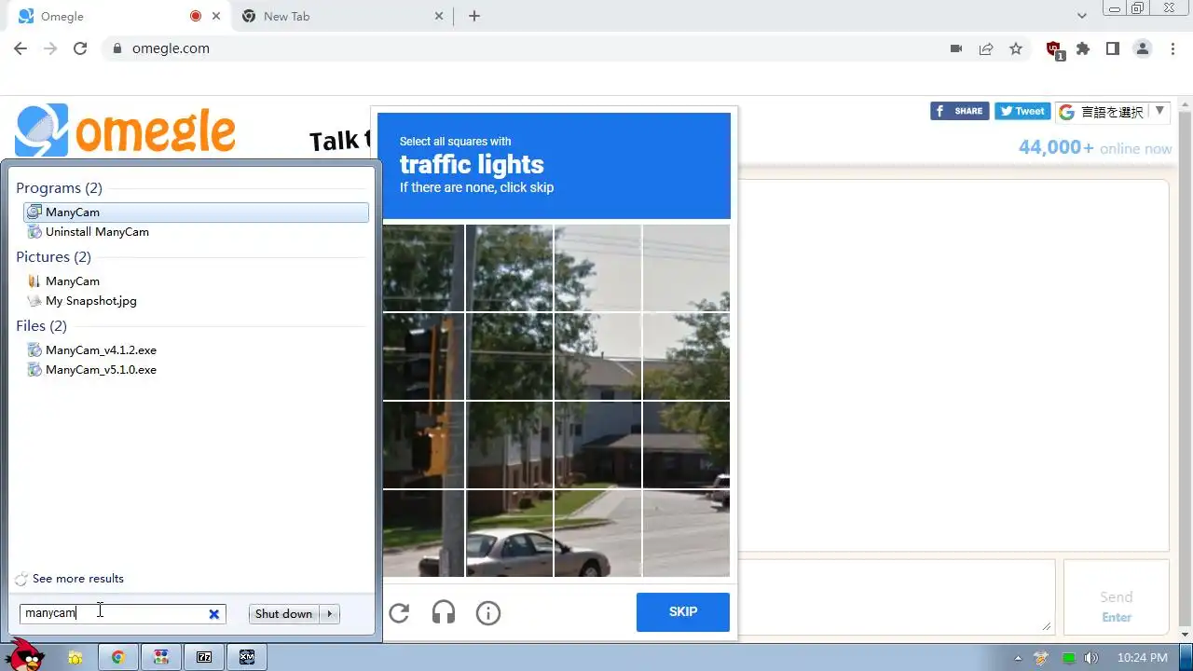Select the captcha tile with the yellow traffic signal

423,445
